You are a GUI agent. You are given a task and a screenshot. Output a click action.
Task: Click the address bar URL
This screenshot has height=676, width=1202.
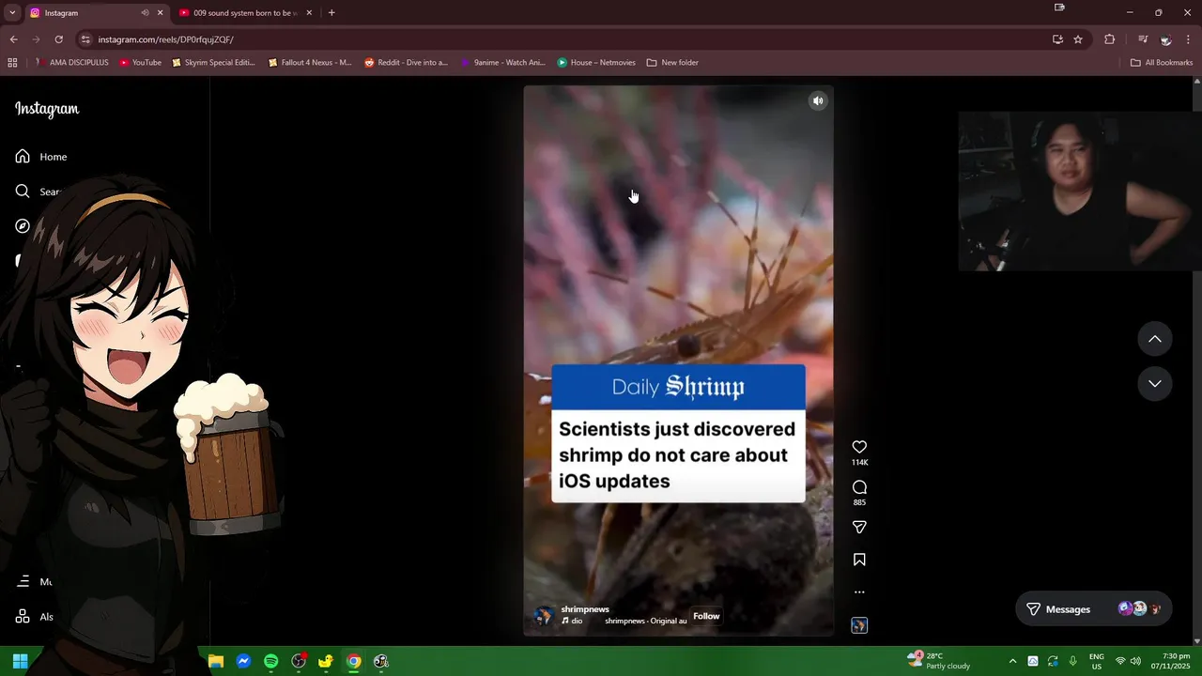tap(166, 39)
